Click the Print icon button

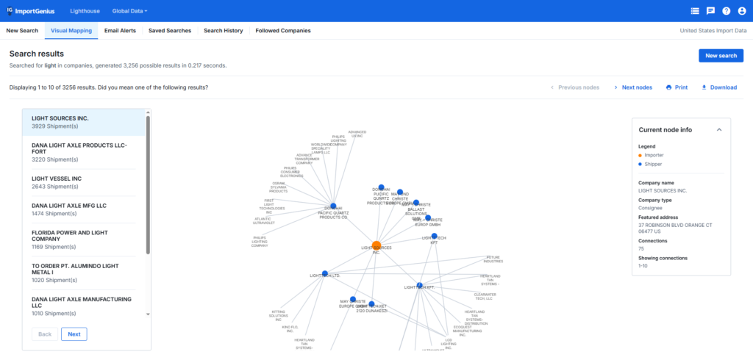point(677,87)
